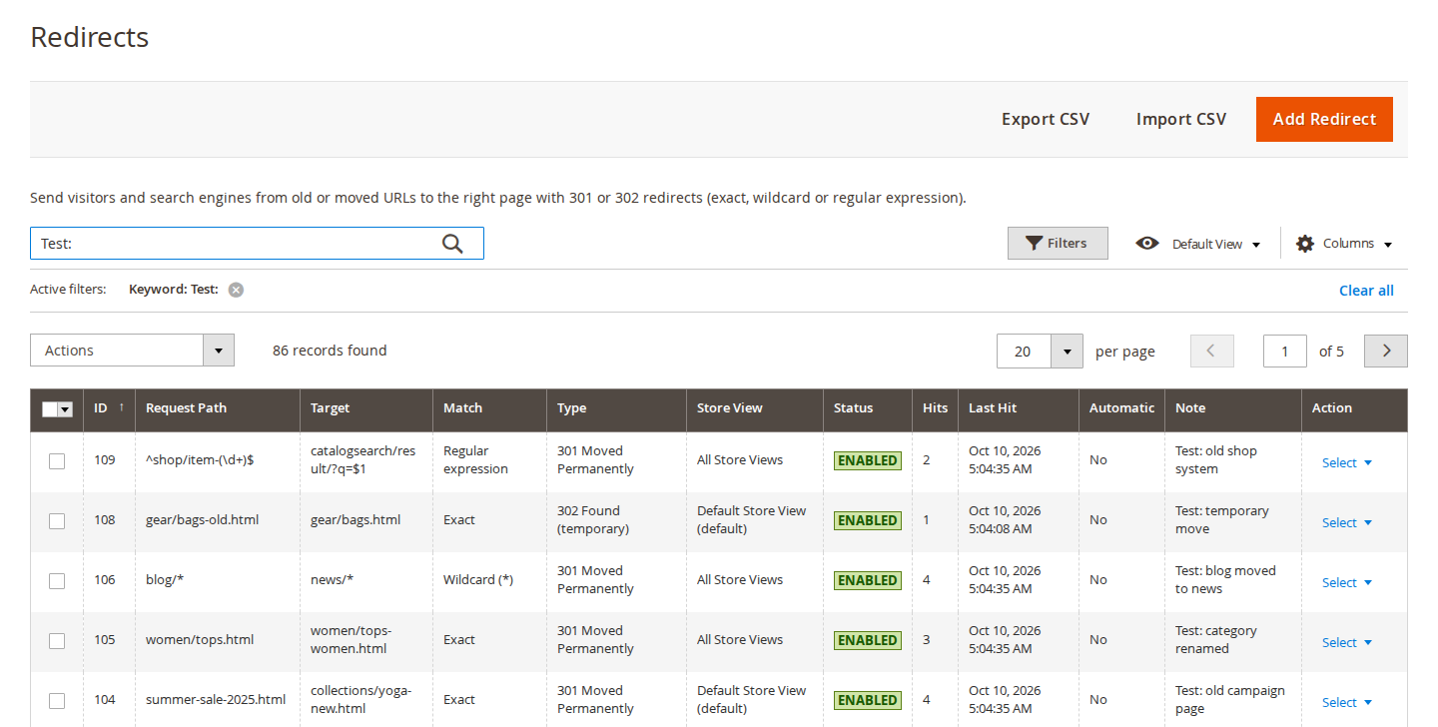Click the Test: category renamed note
The image size is (1438, 727).
[x=1216, y=640]
